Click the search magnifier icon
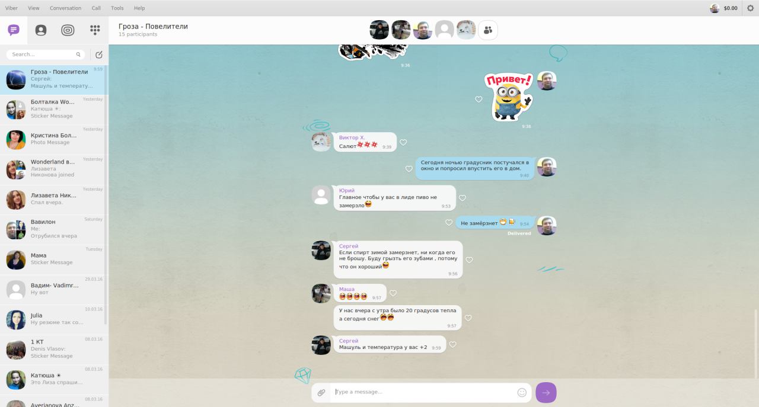 pos(78,55)
